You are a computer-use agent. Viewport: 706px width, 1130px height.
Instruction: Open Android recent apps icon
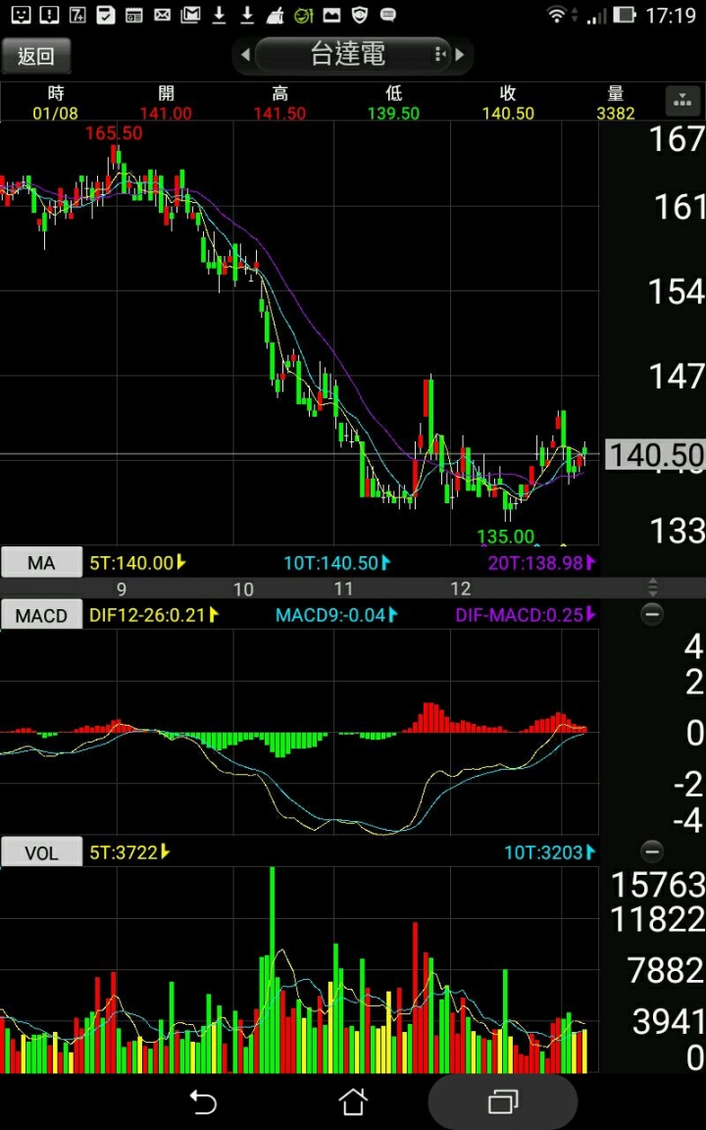click(x=503, y=1102)
